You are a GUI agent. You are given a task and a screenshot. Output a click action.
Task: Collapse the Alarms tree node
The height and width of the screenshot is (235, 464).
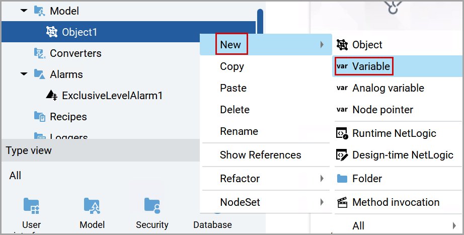(24, 74)
